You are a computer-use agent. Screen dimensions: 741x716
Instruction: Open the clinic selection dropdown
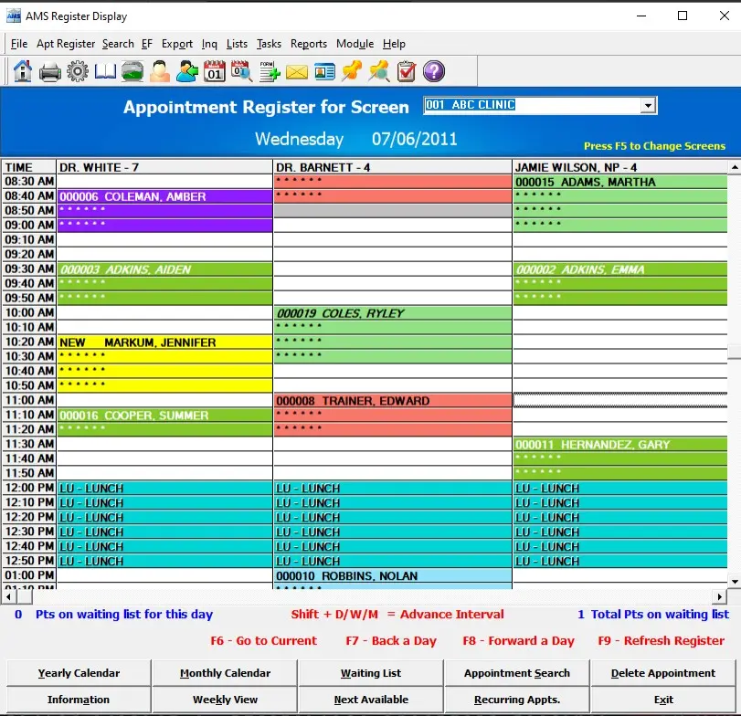point(539,105)
